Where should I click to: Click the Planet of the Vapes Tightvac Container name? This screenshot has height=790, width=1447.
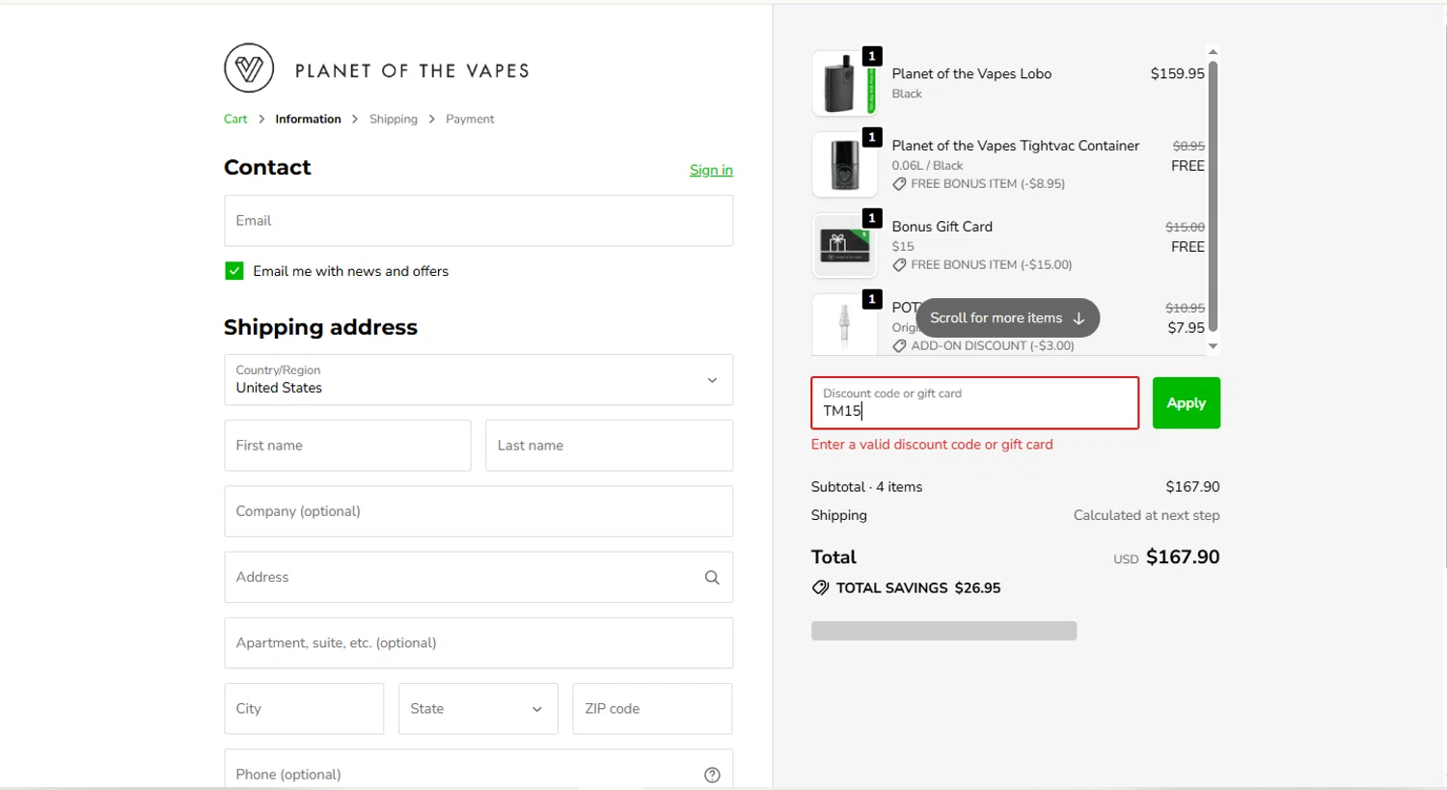[1016, 146]
